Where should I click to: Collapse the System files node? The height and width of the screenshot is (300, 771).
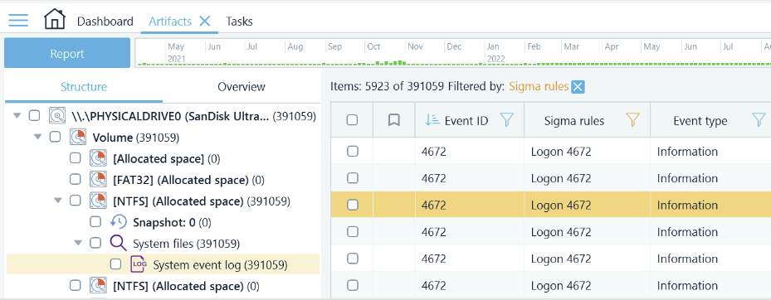(x=78, y=243)
